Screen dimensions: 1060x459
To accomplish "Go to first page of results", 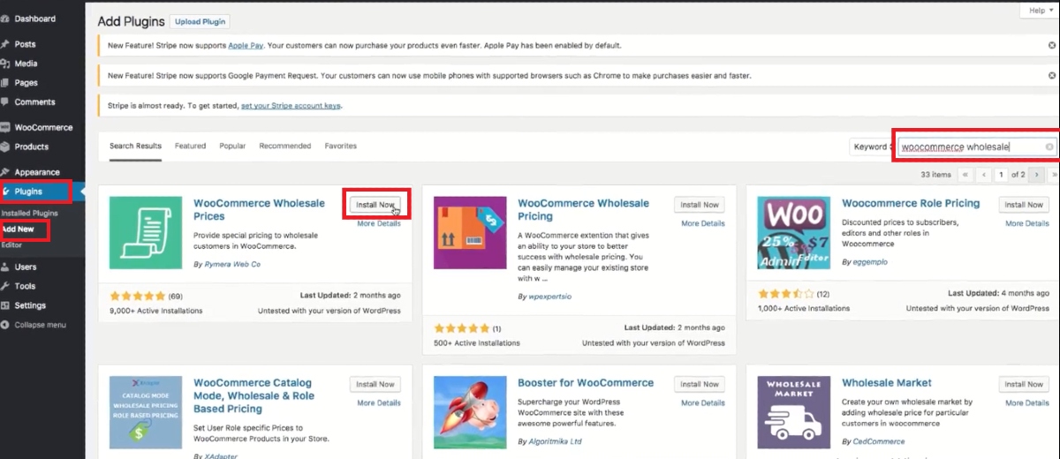I will tap(966, 175).
